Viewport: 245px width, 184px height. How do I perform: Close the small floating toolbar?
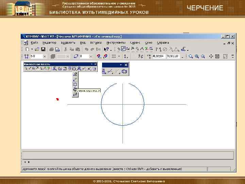point(126,65)
